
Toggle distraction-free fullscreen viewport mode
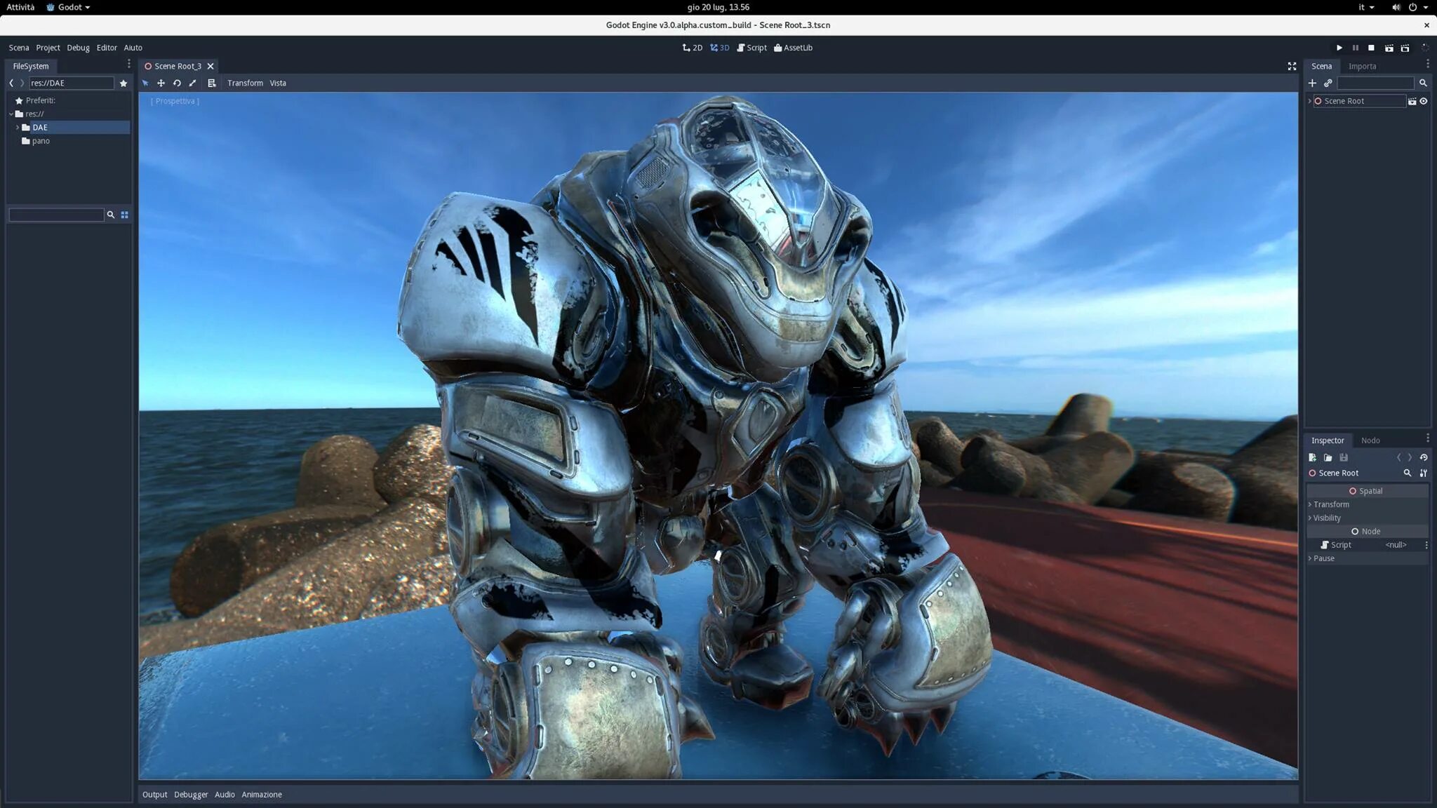point(1292,66)
